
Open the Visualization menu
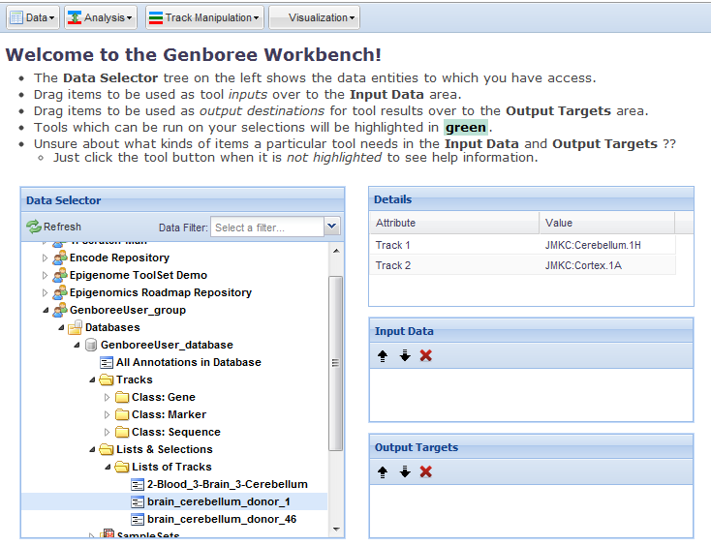[x=314, y=17]
